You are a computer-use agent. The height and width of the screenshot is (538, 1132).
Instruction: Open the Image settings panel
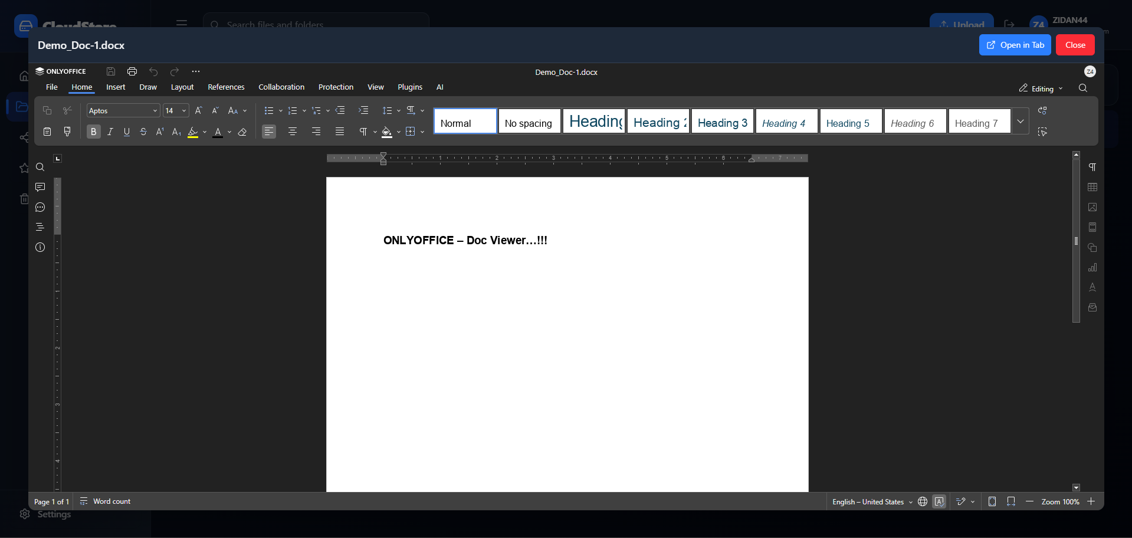pyautogui.click(x=1092, y=207)
